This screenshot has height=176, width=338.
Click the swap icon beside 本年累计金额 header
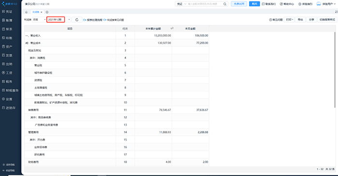[x=172, y=29]
